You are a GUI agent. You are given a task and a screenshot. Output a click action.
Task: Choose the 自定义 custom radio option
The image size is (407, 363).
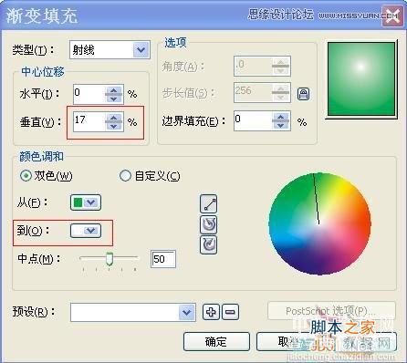point(125,176)
